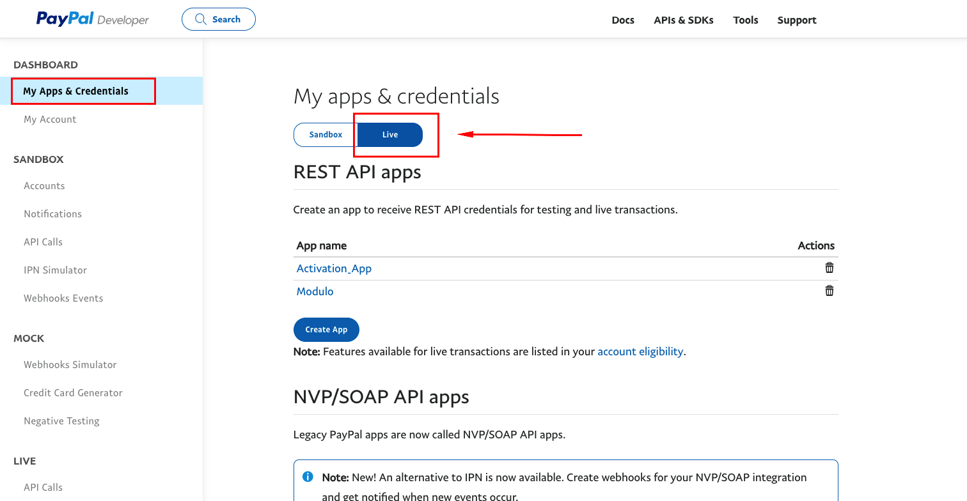The image size is (967, 501).
Task: Open Webhooks Events page
Action: [x=63, y=298]
